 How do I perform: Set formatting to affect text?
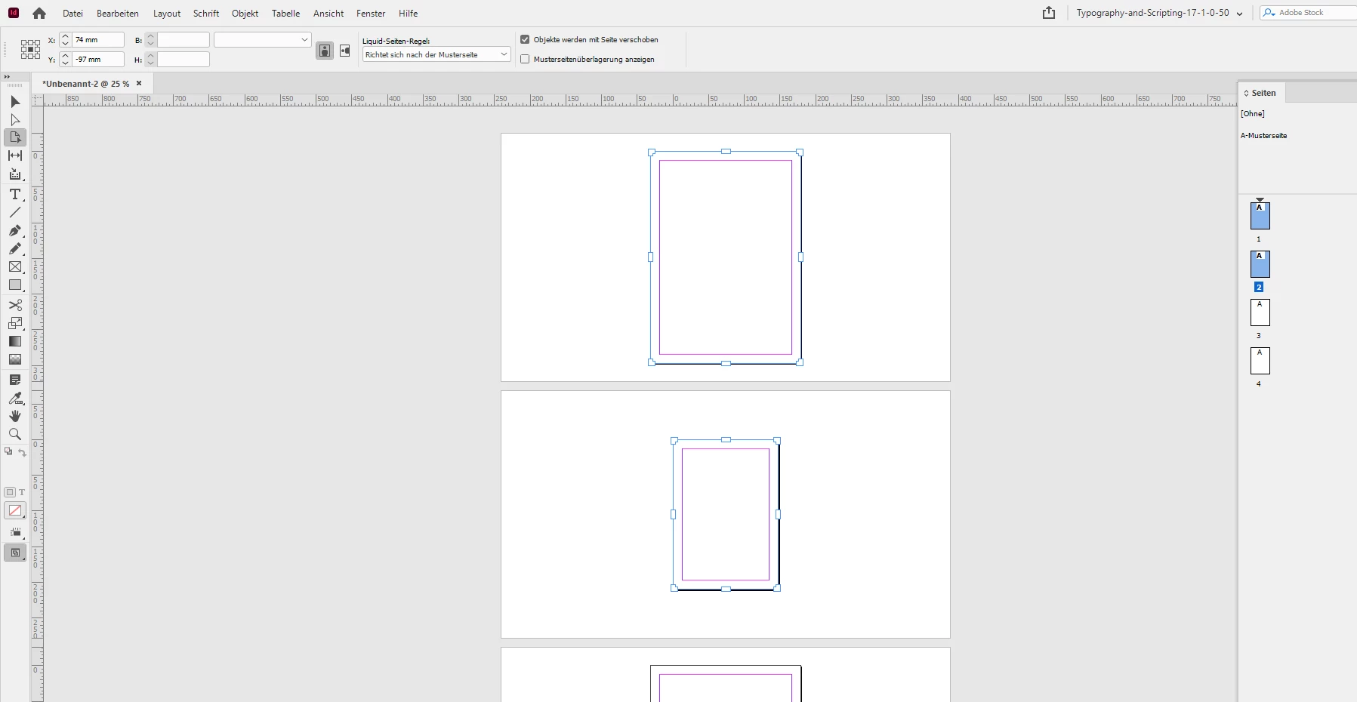(x=22, y=492)
